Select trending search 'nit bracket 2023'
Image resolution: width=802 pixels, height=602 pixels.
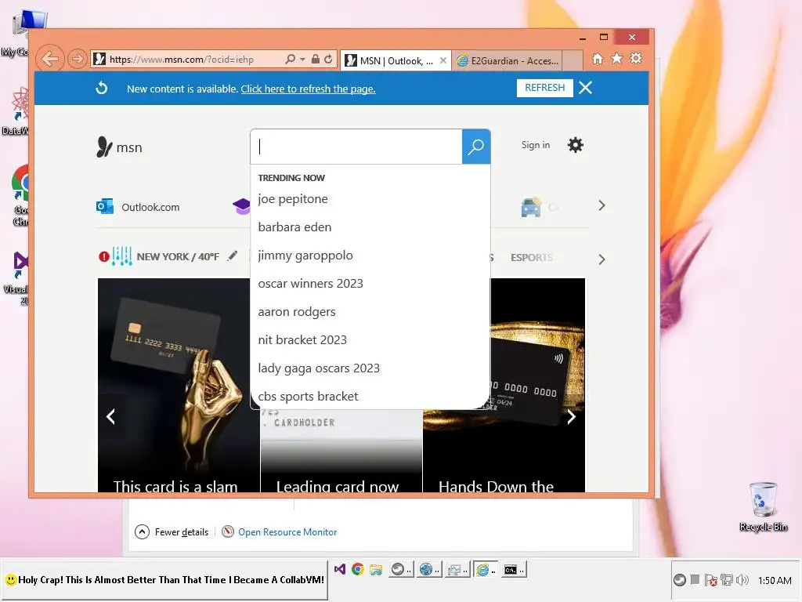click(x=302, y=340)
